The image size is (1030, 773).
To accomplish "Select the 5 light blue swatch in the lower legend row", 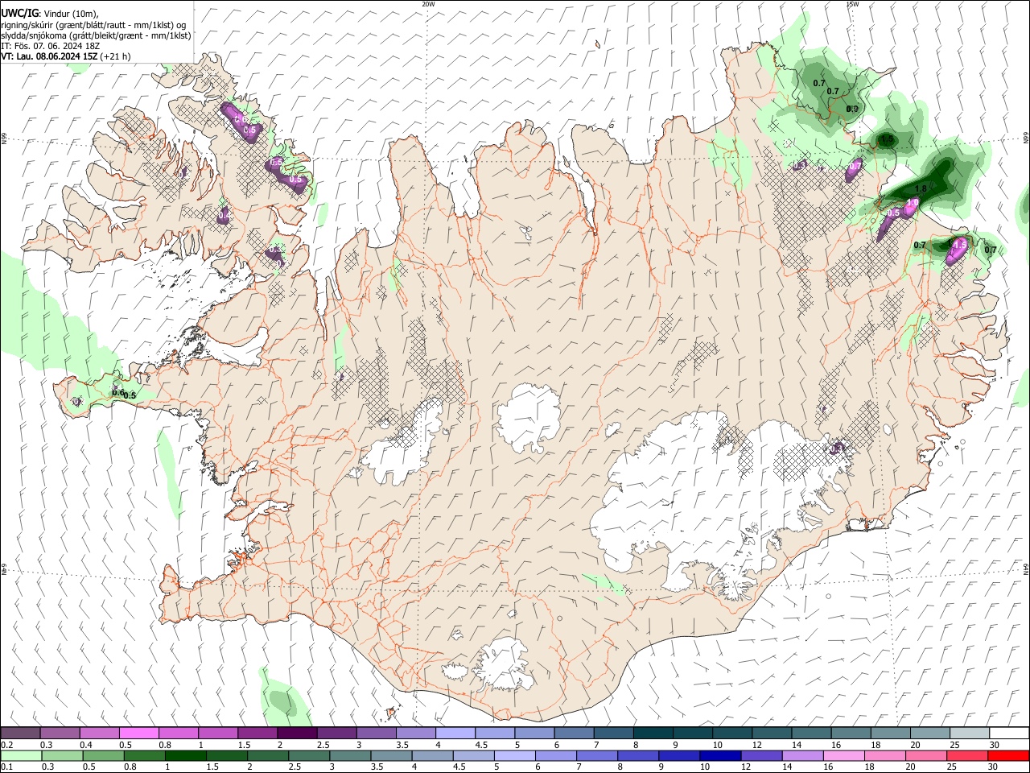I will (515, 755).
